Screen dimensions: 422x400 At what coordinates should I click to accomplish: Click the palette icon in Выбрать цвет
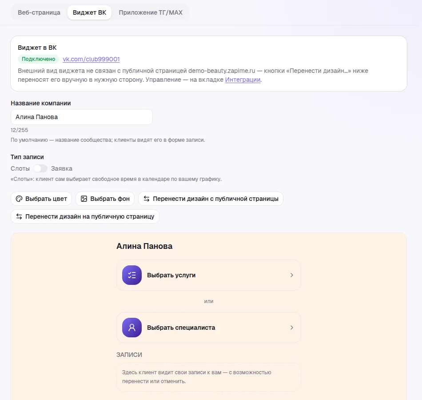[x=19, y=199]
